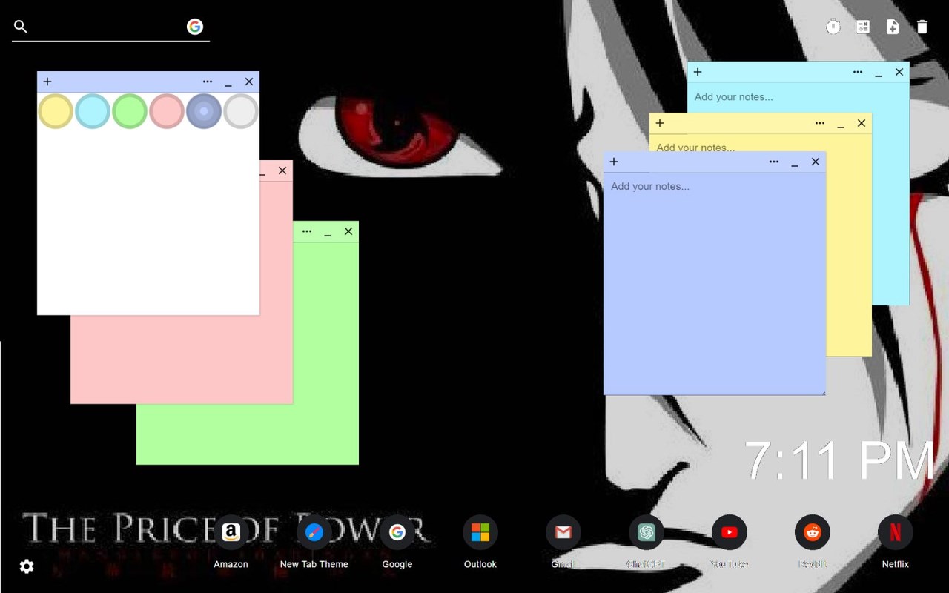
Task: Open yellow note's three-dot options menu
Action: 820,123
